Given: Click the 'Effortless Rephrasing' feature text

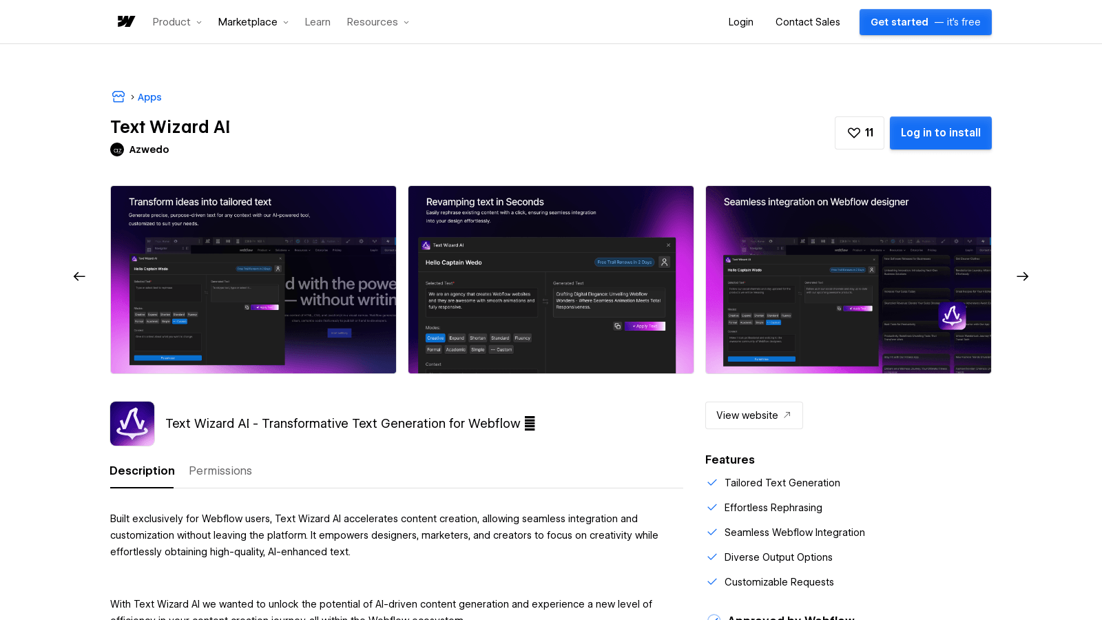Looking at the screenshot, I should pos(773,508).
